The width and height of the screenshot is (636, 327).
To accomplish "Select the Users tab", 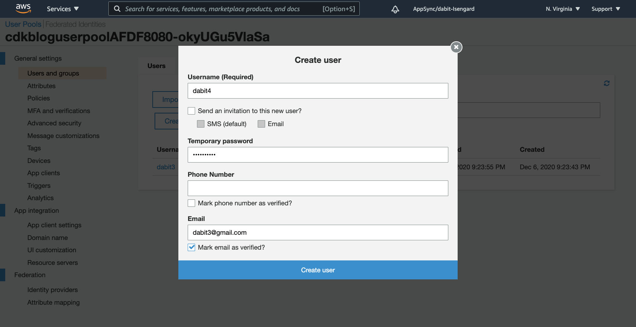I will coord(156,66).
